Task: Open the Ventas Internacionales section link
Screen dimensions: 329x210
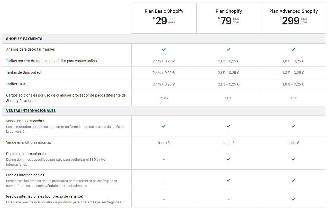Action: click(x=31, y=111)
